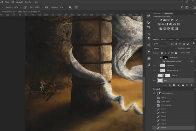Enable airbrush mode icon after Fluss
Image resolution: width=196 pixels, height=131 pixels.
(x=47, y=8)
